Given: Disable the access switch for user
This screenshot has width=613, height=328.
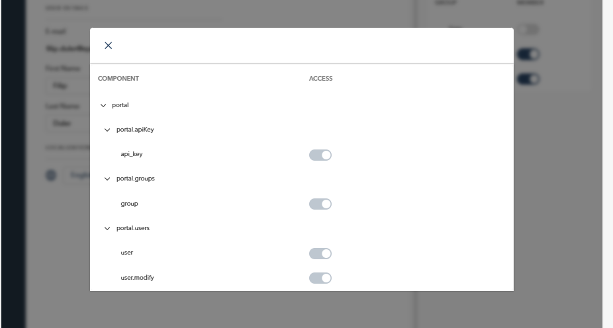Looking at the screenshot, I should coord(320,253).
